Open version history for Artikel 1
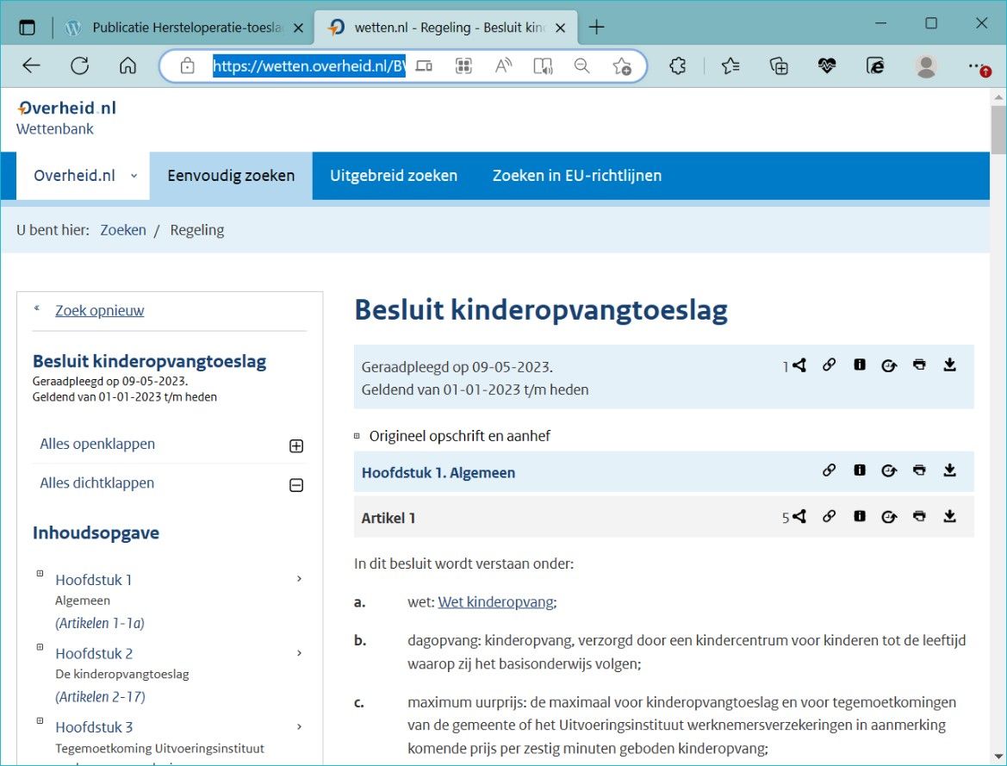The image size is (1007, 766). (889, 517)
